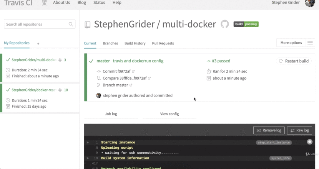The image size is (319, 169).
Task: Select the My Repositories tab
Action: click(17, 43)
